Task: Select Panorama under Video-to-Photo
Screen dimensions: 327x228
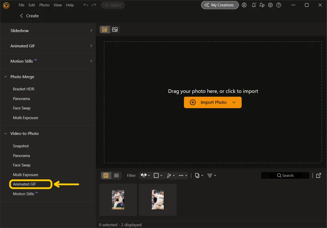Action: click(x=21, y=156)
